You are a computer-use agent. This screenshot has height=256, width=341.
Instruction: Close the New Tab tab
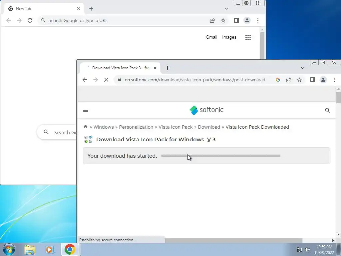point(79,9)
